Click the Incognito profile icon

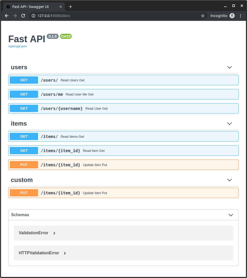232,16
